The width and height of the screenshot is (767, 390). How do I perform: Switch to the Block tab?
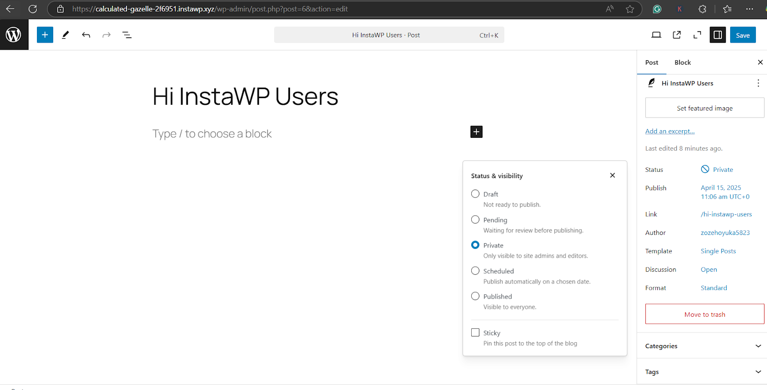pyautogui.click(x=683, y=63)
